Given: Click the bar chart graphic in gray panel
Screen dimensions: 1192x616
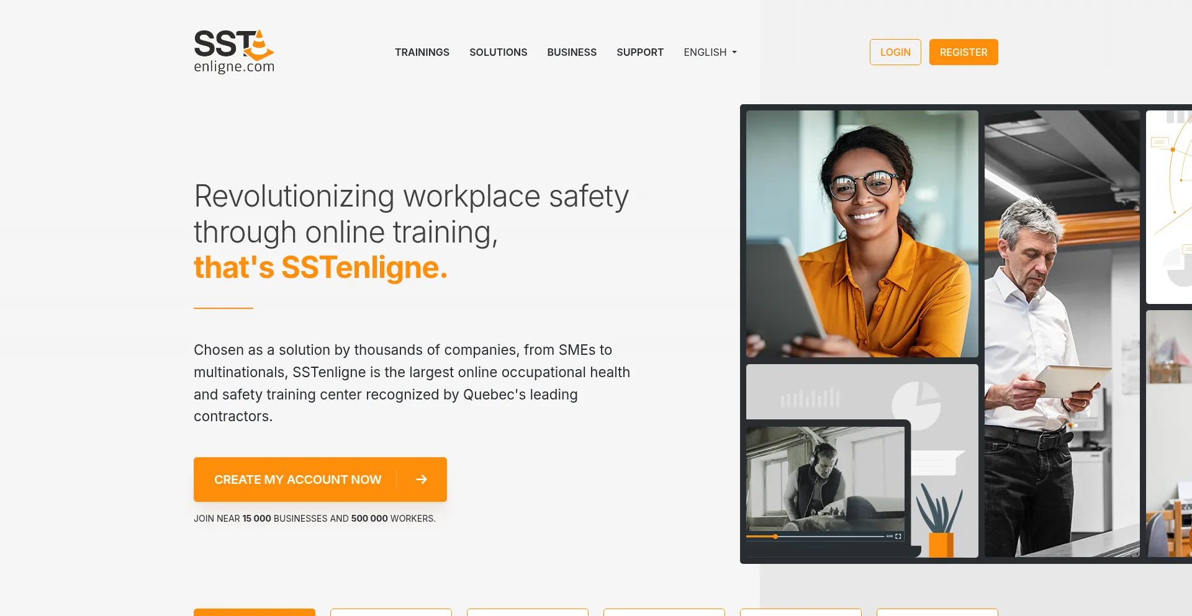Looking at the screenshot, I should coord(810,398).
